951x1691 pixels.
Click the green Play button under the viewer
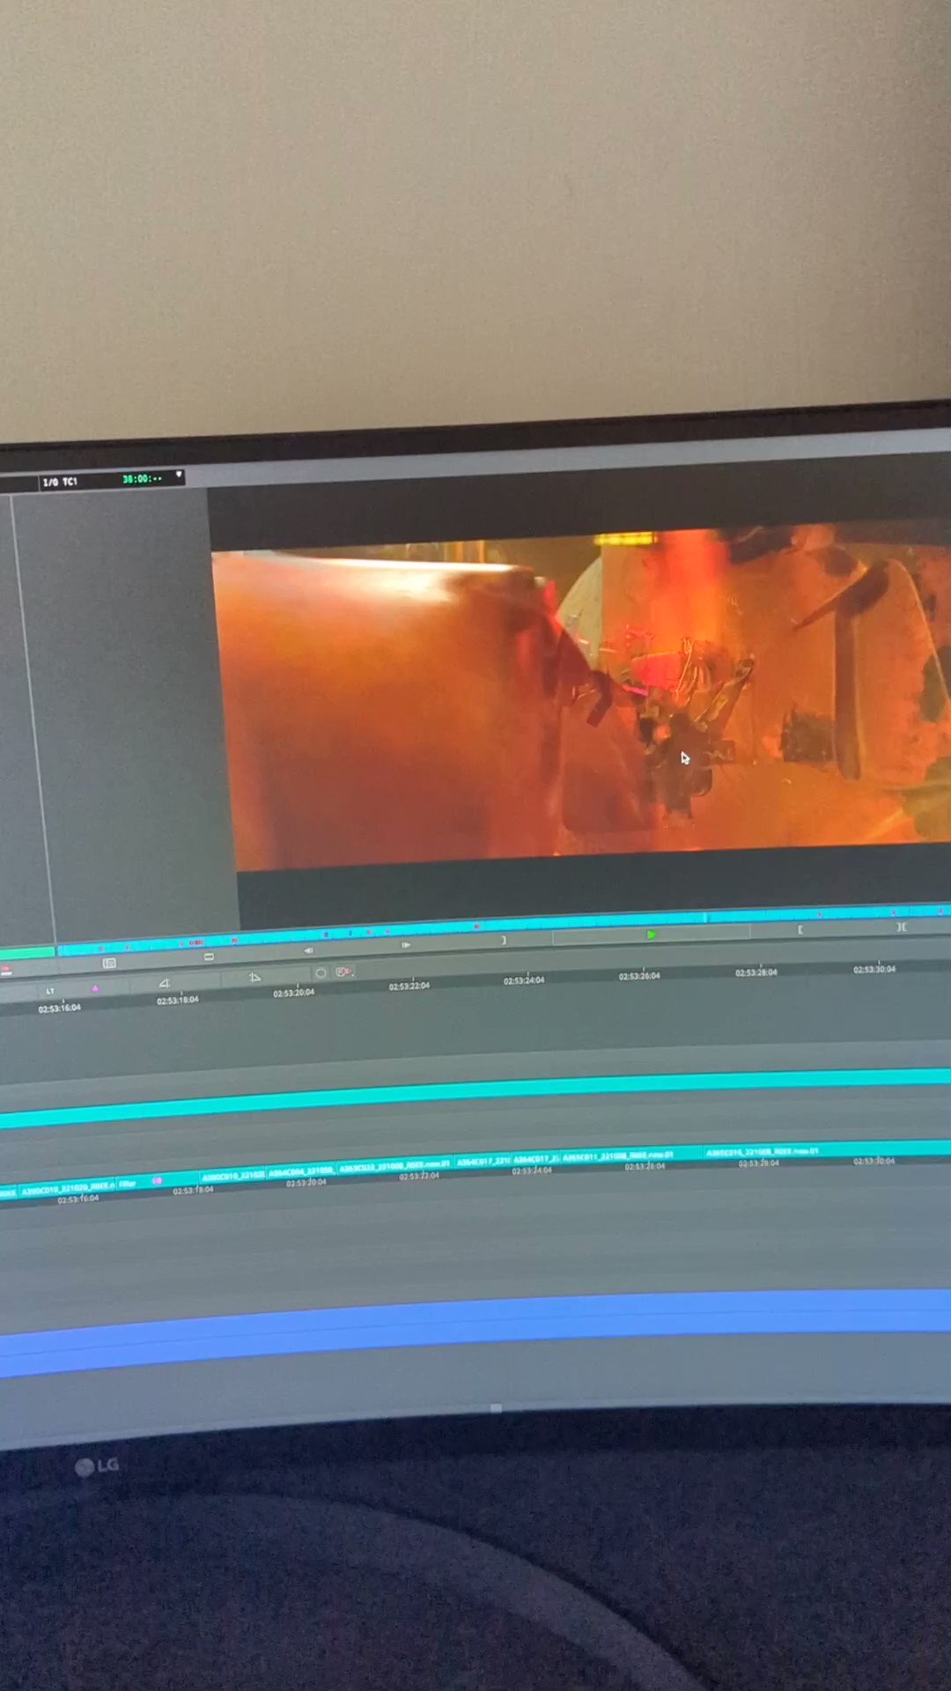pyautogui.click(x=651, y=934)
